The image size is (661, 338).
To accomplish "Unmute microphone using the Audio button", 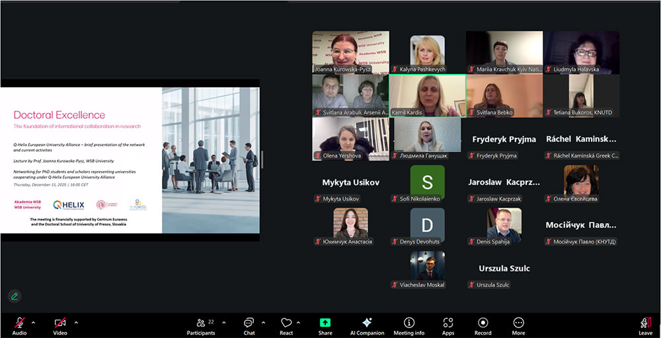I will point(20,324).
